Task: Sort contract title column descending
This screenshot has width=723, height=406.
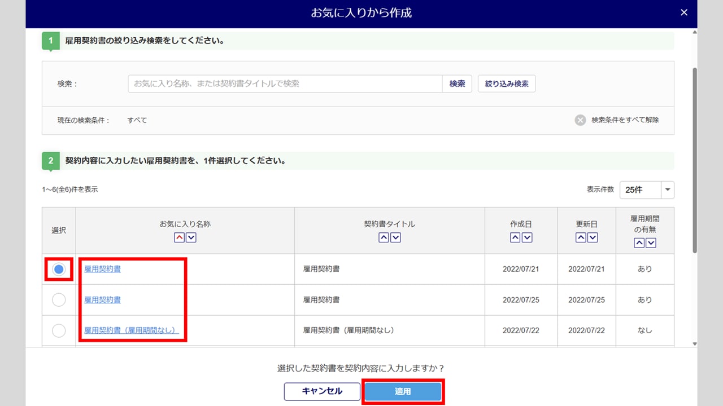Action: (x=396, y=238)
